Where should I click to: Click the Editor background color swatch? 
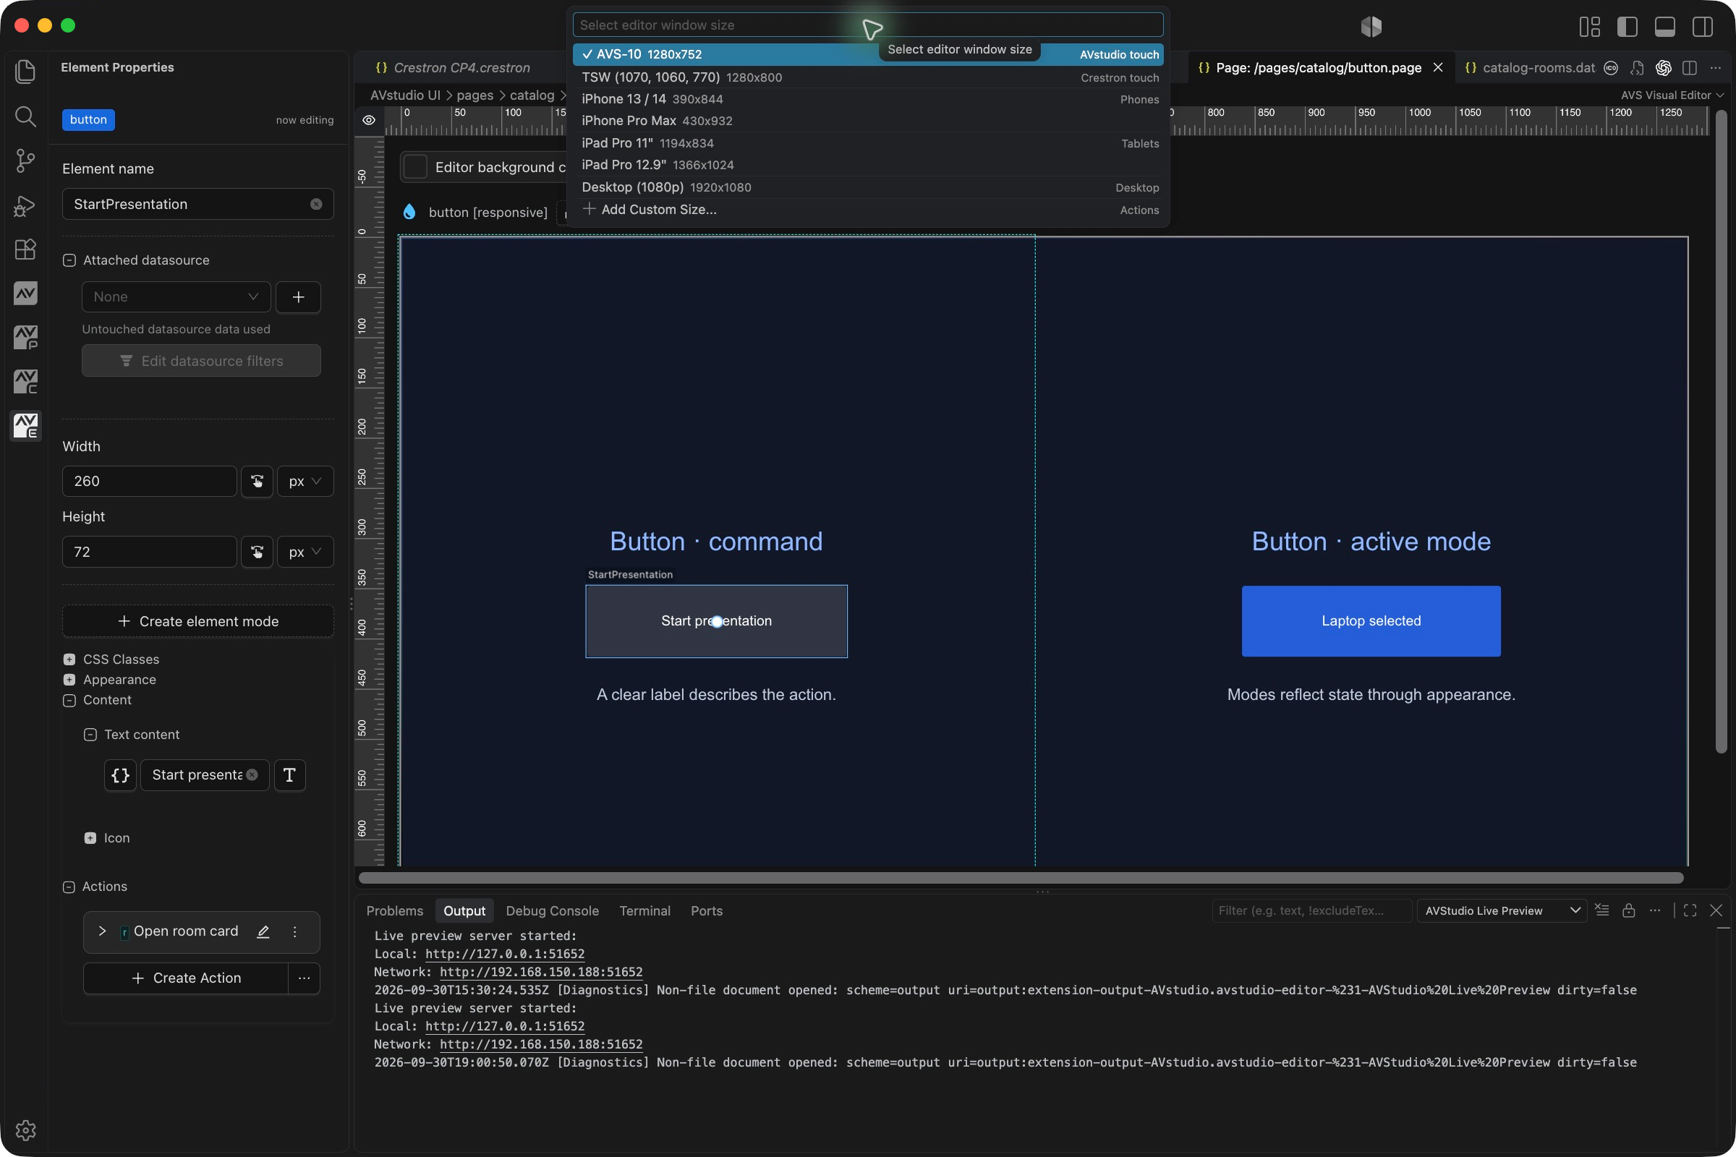[415, 167]
